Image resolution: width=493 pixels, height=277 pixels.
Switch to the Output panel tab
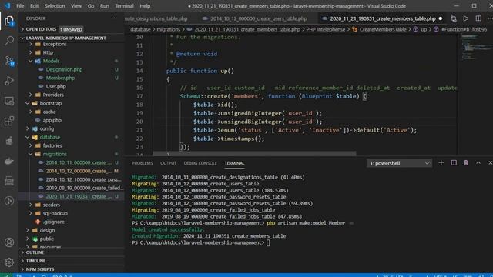click(x=168, y=163)
